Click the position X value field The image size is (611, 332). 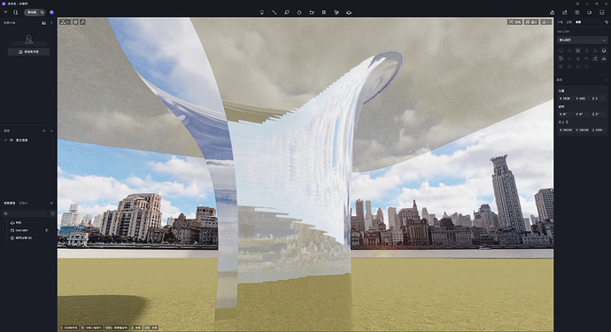coord(566,98)
